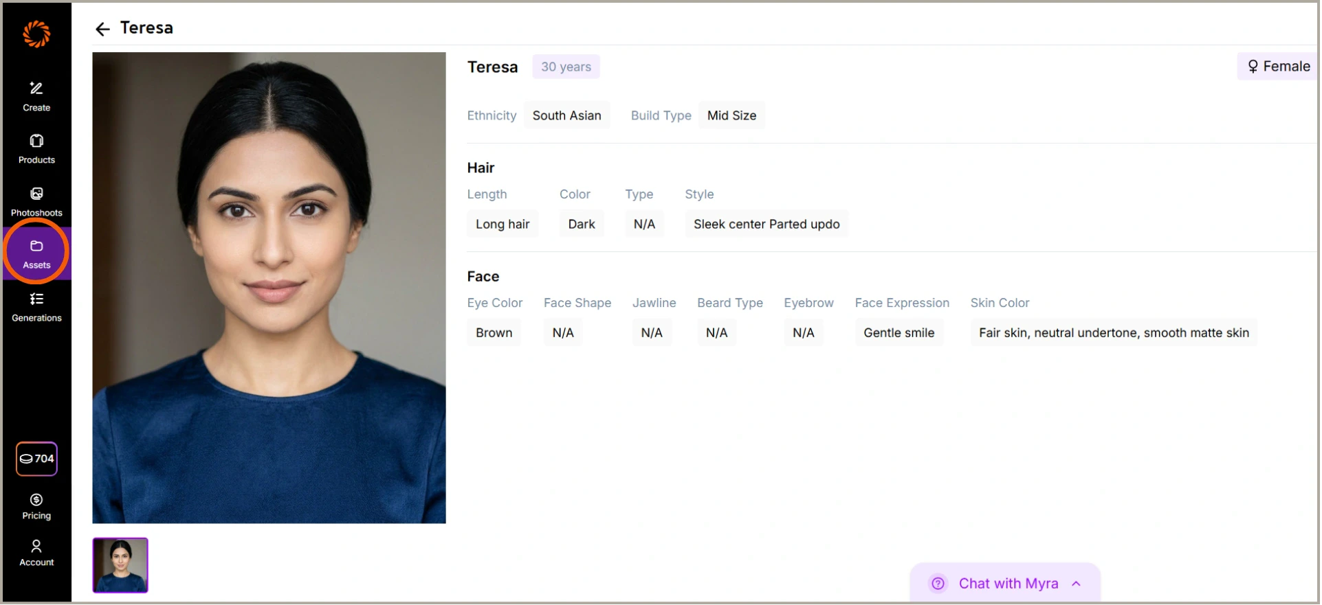This screenshot has height=605, width=1322.
Task: Click the Hair section heading
Action: pyautogui.click(x=481, y=168)
